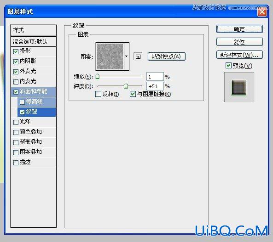Screen dimensions: 273x242
Task: Click the 复位 button
Action: (x=239, y=42)
